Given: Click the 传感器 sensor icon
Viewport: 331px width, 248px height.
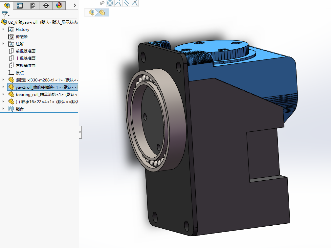Looking at the screenshot, I should (x=11, y=37).
